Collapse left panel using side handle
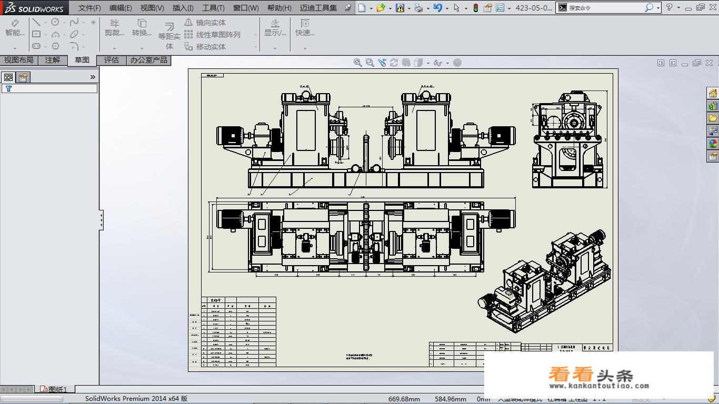 (101, 220)
